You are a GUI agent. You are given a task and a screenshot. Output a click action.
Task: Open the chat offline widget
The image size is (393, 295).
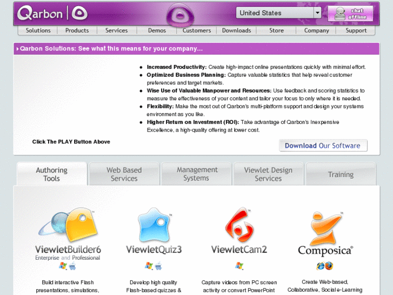click(350, 14)
